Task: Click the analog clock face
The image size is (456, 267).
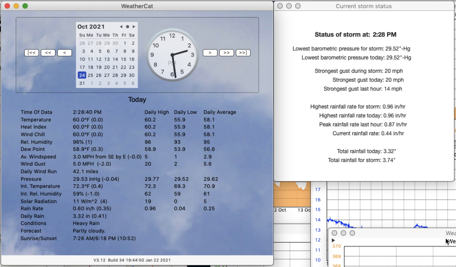Action: (x=172, y=54)
